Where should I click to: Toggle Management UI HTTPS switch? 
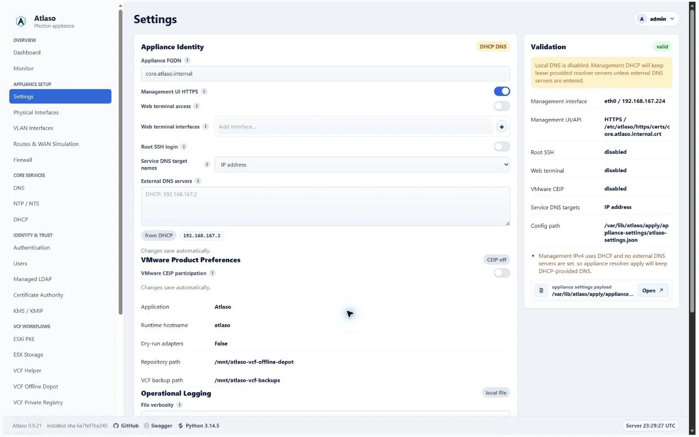[502, 91]
